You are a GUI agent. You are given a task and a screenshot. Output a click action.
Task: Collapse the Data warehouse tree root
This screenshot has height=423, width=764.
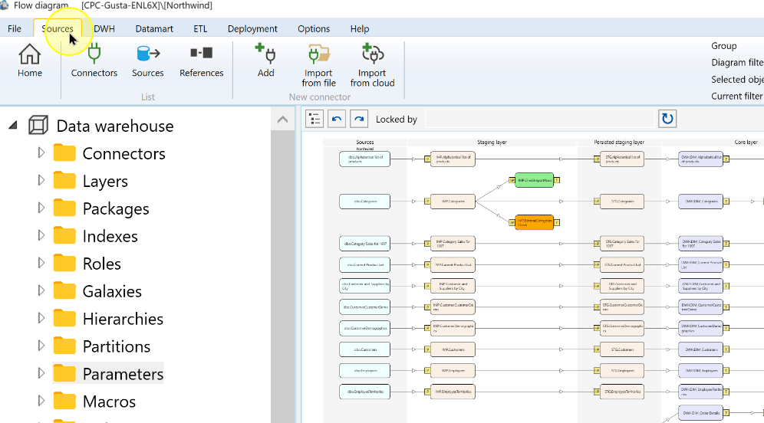(x=13, y=126)
